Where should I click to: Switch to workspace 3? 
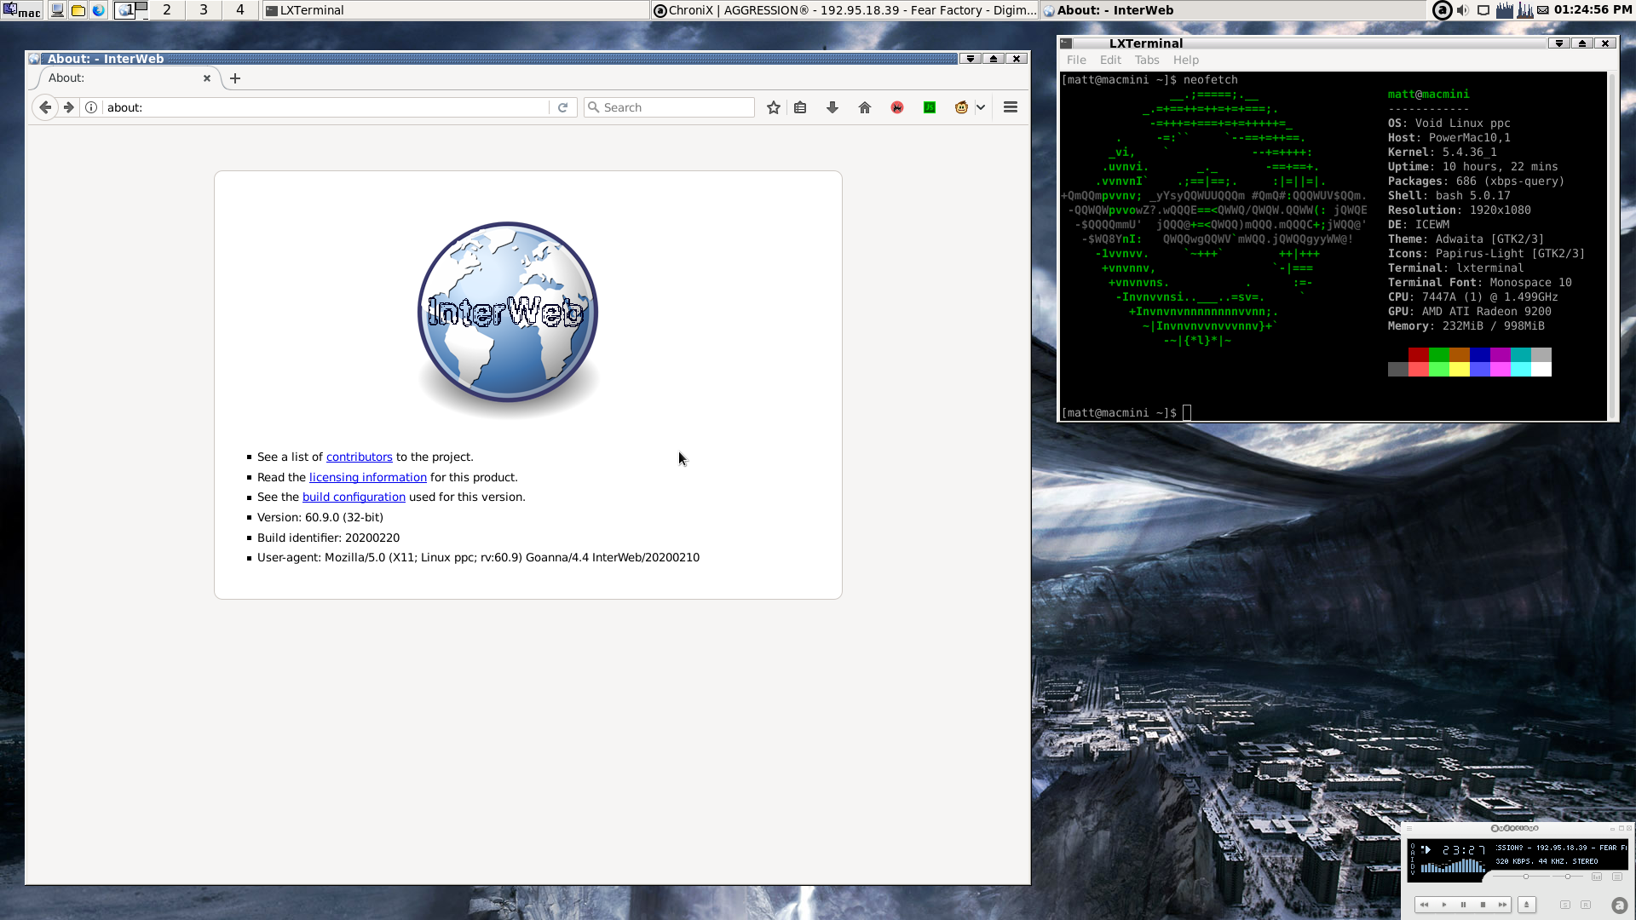[204, 10]
